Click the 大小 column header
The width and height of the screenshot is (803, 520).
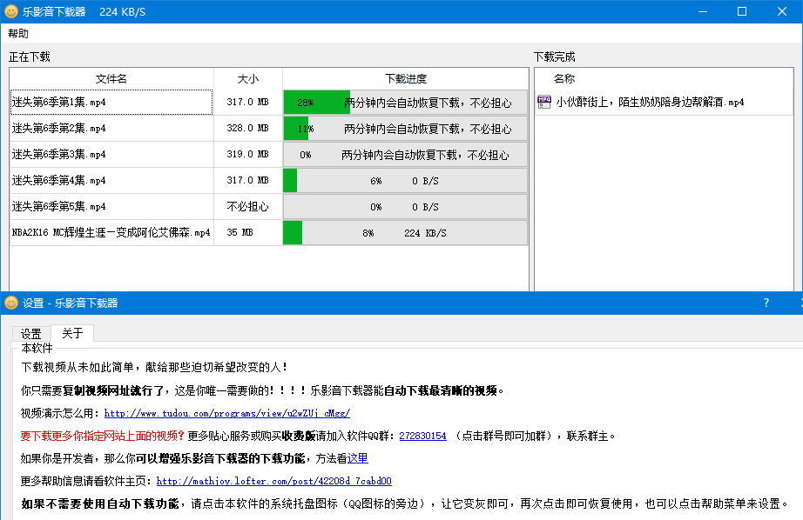point(247,78)
